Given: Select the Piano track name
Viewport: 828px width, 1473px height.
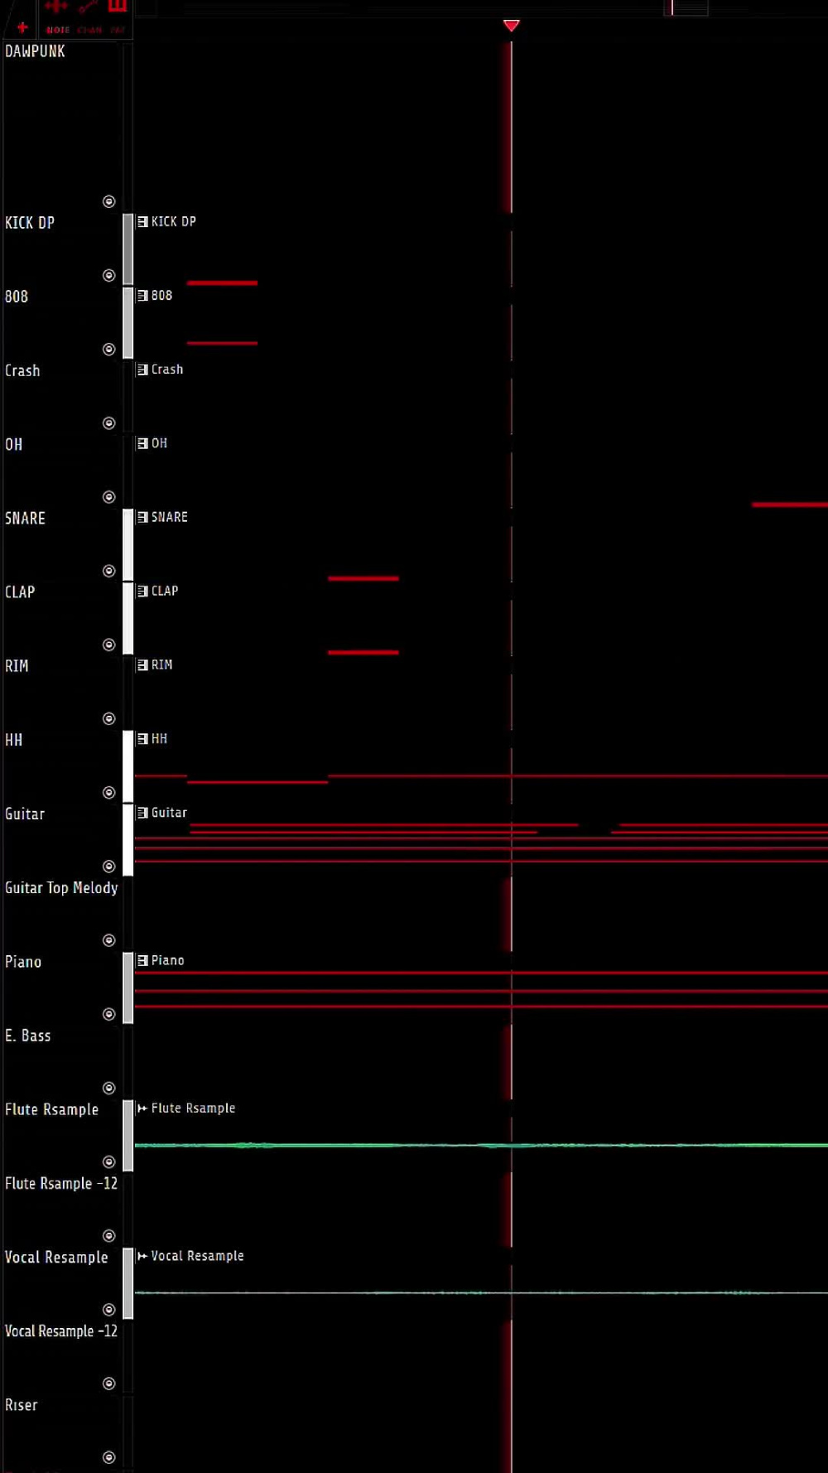Looking at the screenshot, I should tap(23, 962).
